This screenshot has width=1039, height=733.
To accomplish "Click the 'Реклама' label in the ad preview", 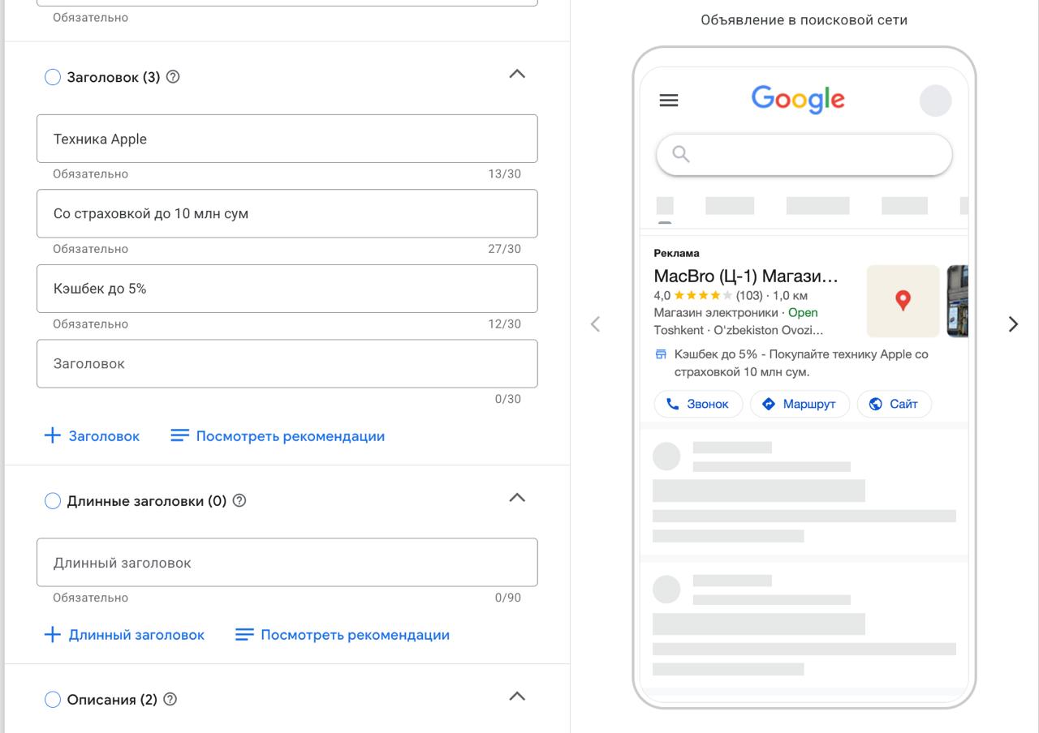I will 676,253.
